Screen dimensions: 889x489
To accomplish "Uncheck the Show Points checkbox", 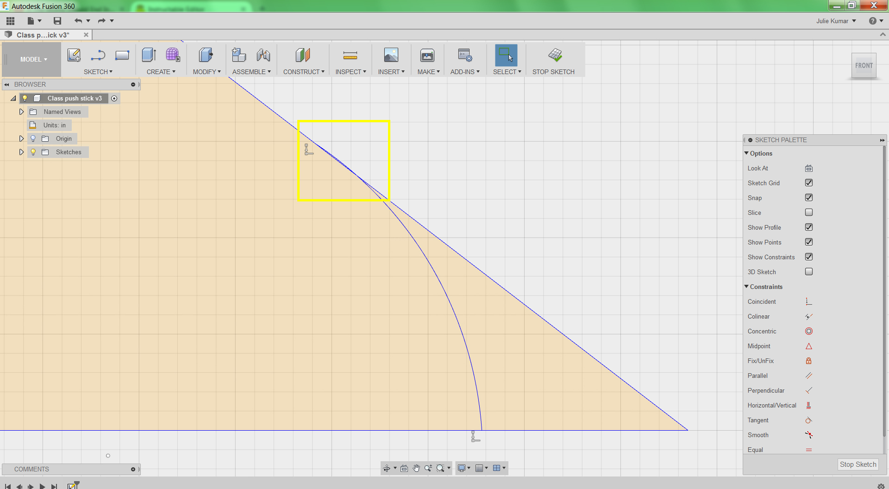I will (x=809, y=242).
